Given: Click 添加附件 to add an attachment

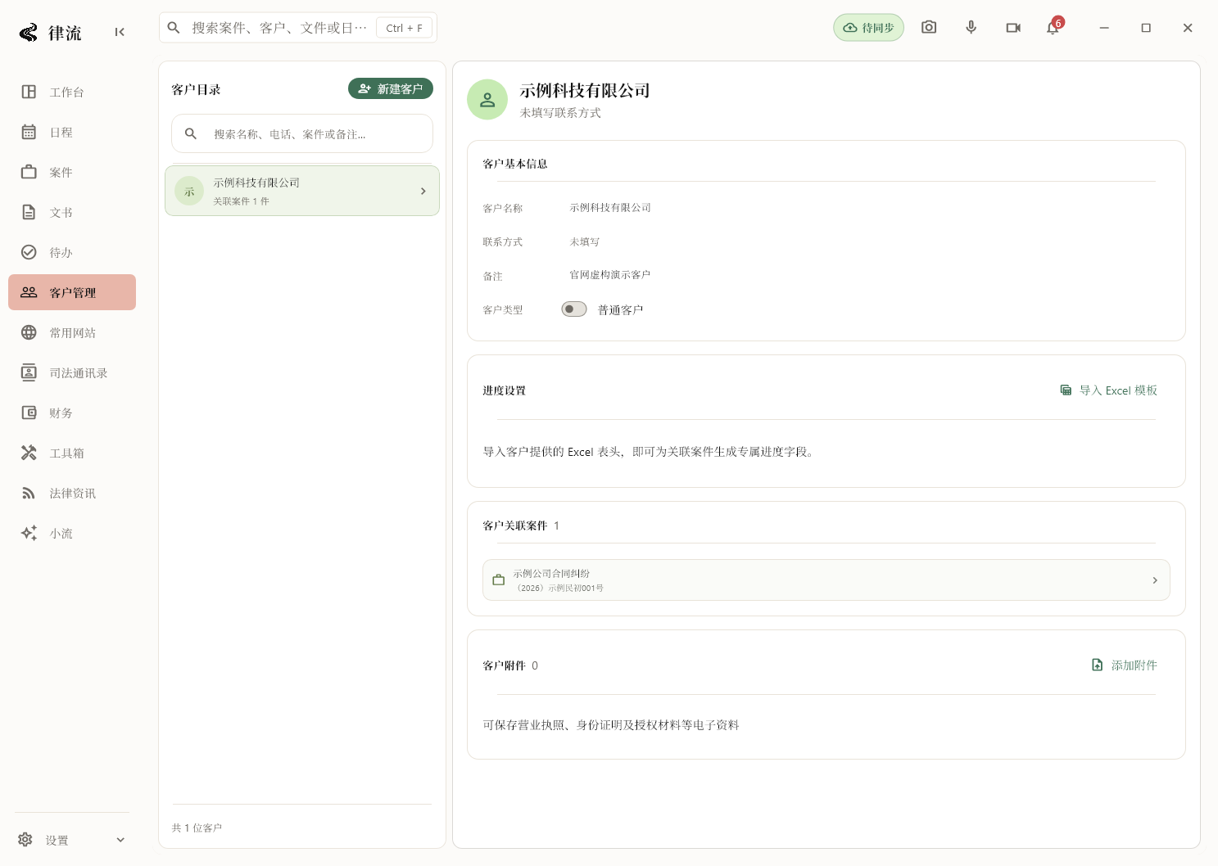Looking at the screenshot, I should point(1125,665).
